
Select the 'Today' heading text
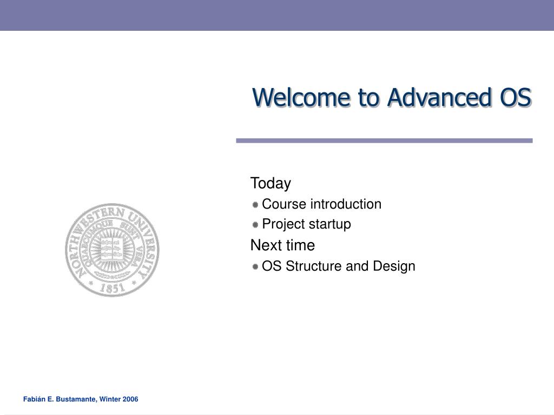pyautogui.click(x=271, y=184)
